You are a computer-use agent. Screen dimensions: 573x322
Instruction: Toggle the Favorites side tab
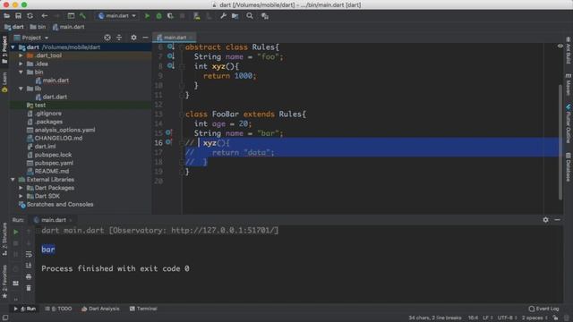(x=4, y=281)
